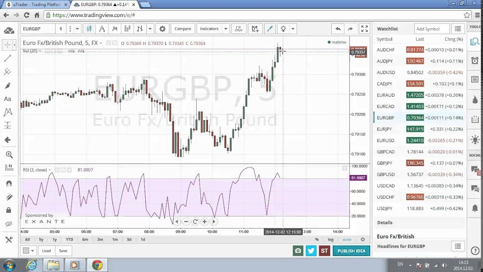Select the 5d time range tab
483x272 pixels.
[129, 240]
